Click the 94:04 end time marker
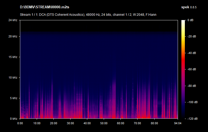The width and height of the screenshot is (208, 132). point(177,123)
